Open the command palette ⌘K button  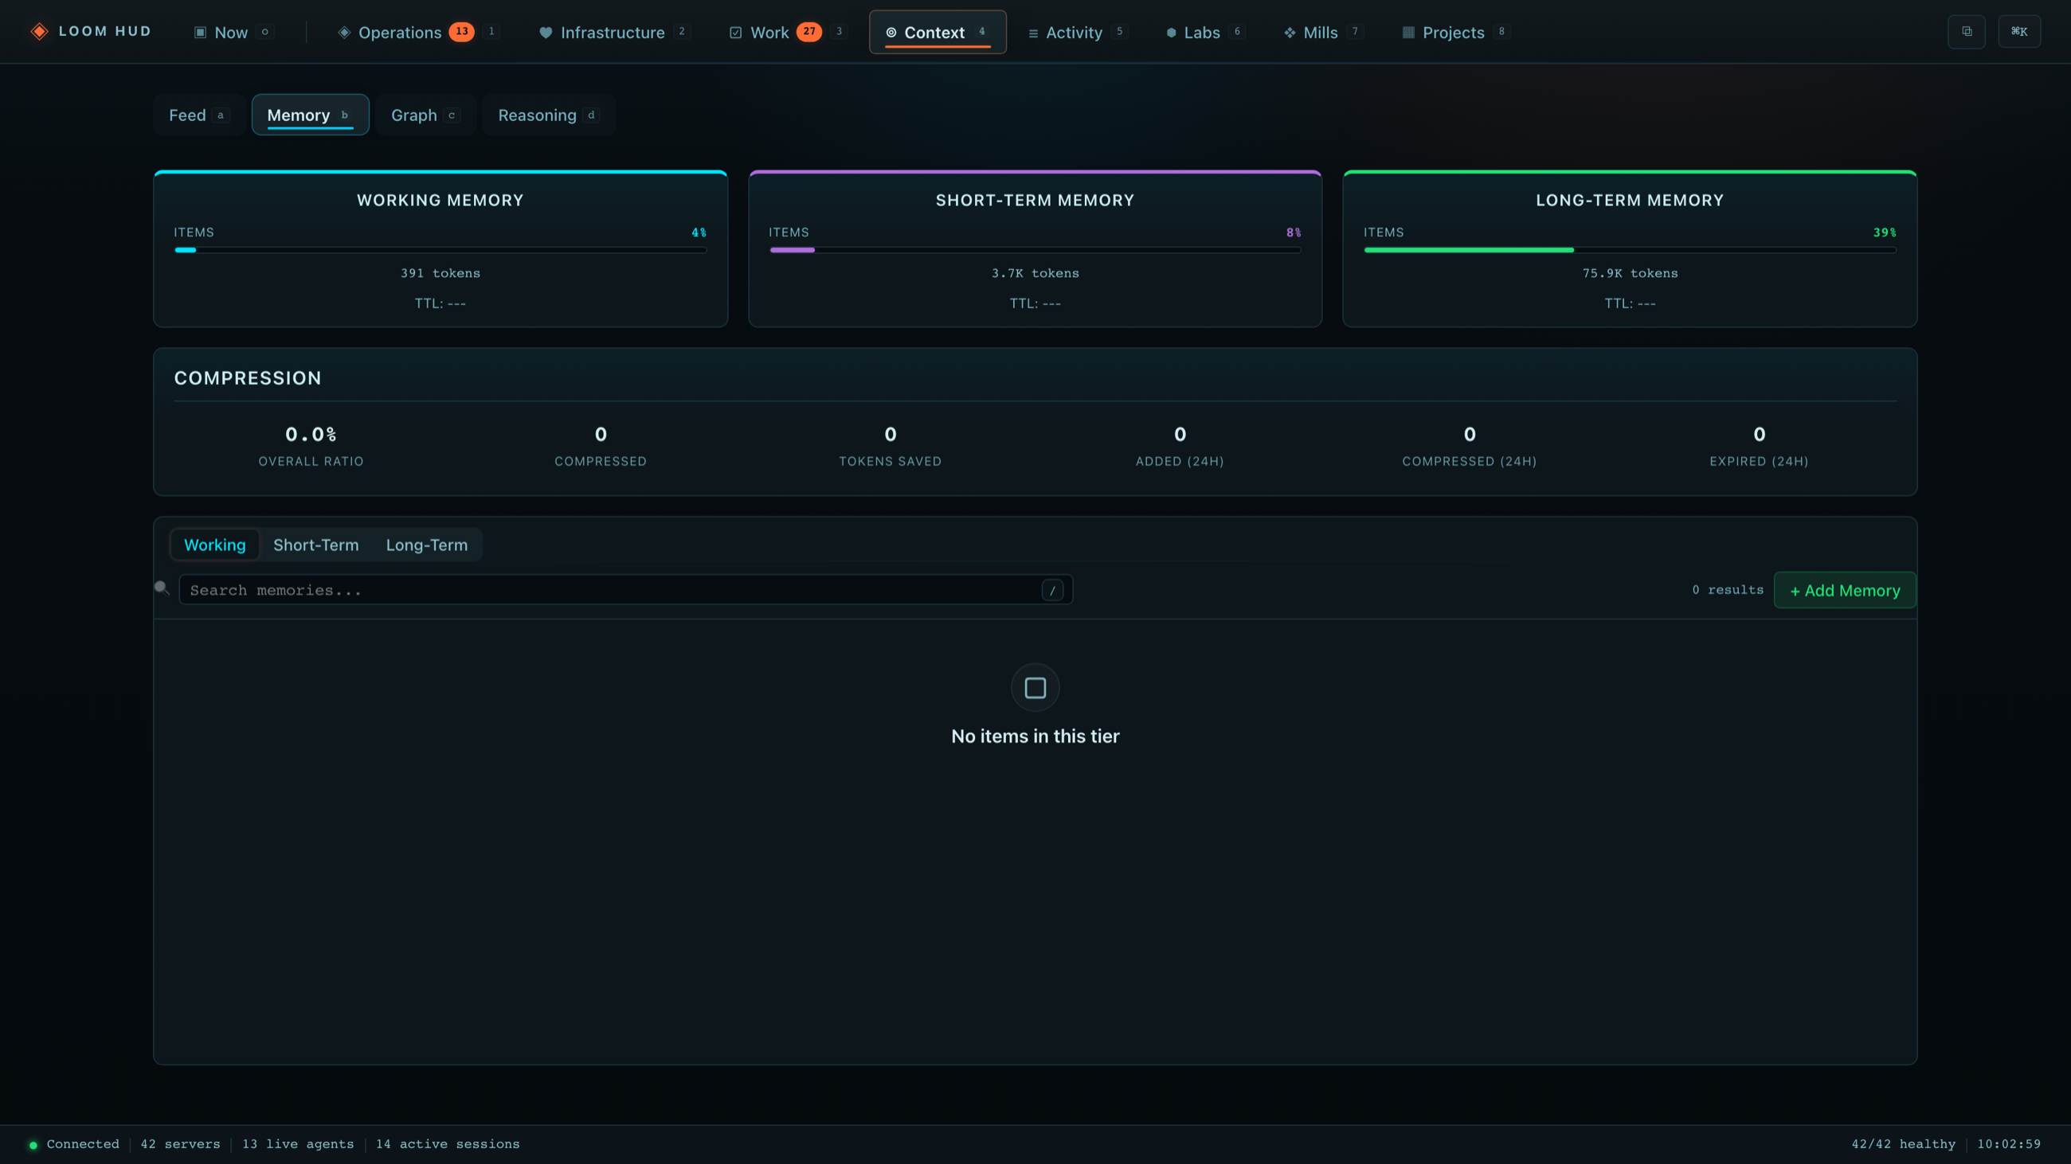2018,31
